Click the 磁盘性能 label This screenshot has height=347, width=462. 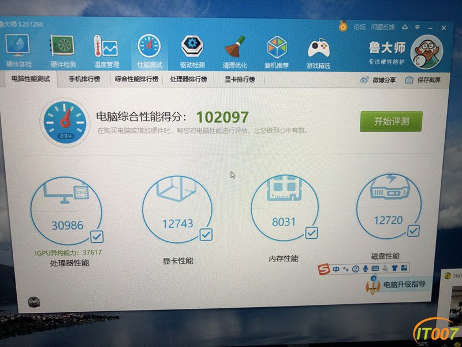click(385, 256)
